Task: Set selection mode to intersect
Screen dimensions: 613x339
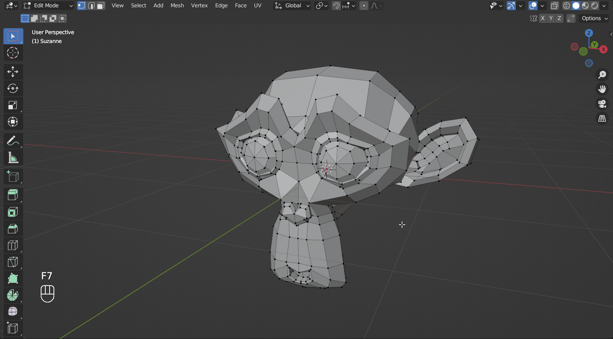Action: pos(62,18)
